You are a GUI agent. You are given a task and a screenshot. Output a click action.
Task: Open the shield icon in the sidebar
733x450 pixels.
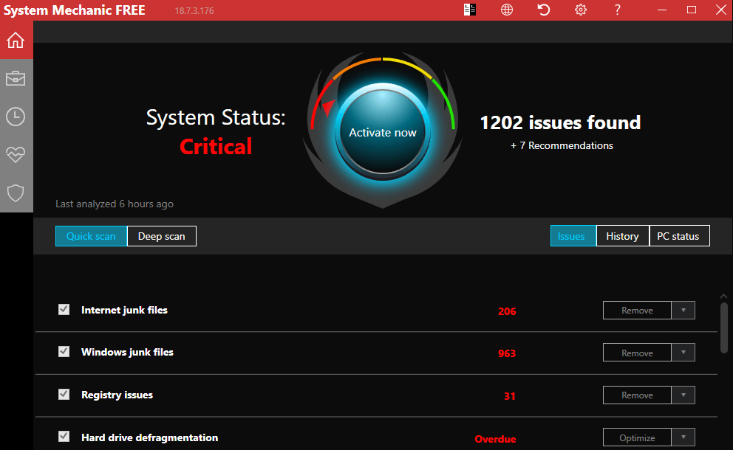coord(16,193)
